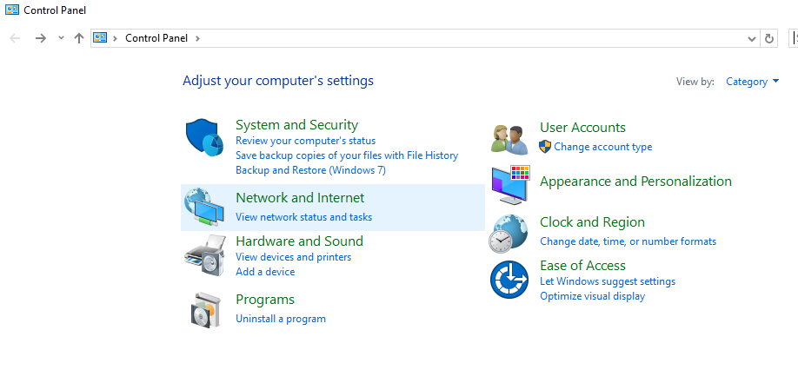Click the Control Panel breadcrumb text
The image size is (798, 383).
click(x=156, y=38)
